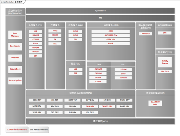The image size is (180, 136).
Task: Select the FIM module
Action: click(75, 39)
